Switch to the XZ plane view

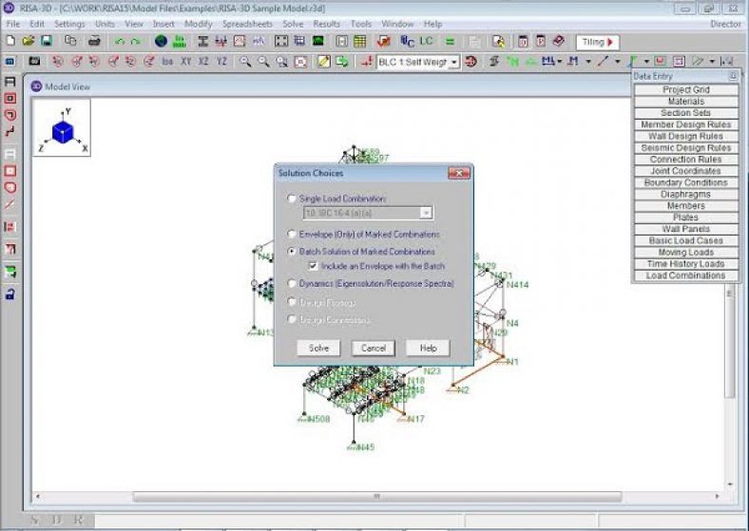203,62
